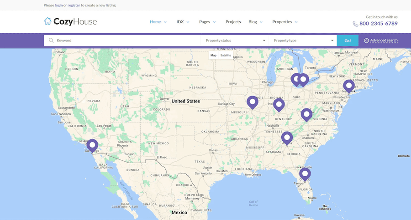Image resolution: width=411 pixels, height=220 pixels.
Task: Click the map pin near Atlanta
Action: (287, 137)
